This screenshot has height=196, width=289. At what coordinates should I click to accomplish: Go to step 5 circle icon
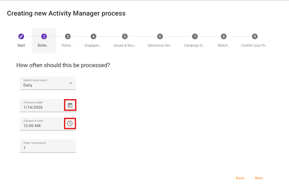(125, 36)
